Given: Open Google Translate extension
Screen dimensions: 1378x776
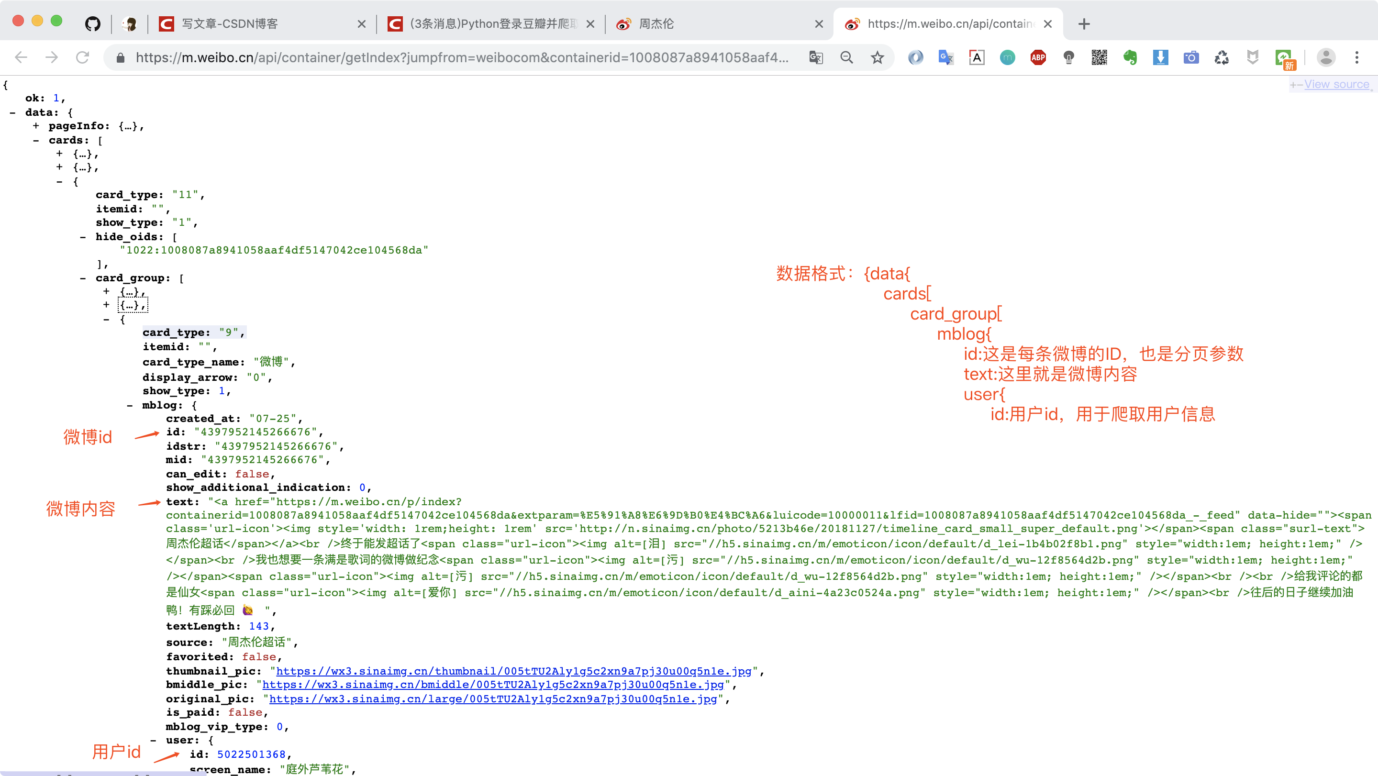Looking at the screenshot, I should (946, 57).
